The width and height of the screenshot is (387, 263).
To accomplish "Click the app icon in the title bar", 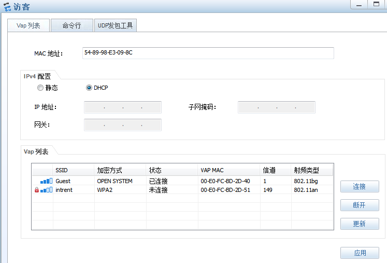I will tap(7, 7).
